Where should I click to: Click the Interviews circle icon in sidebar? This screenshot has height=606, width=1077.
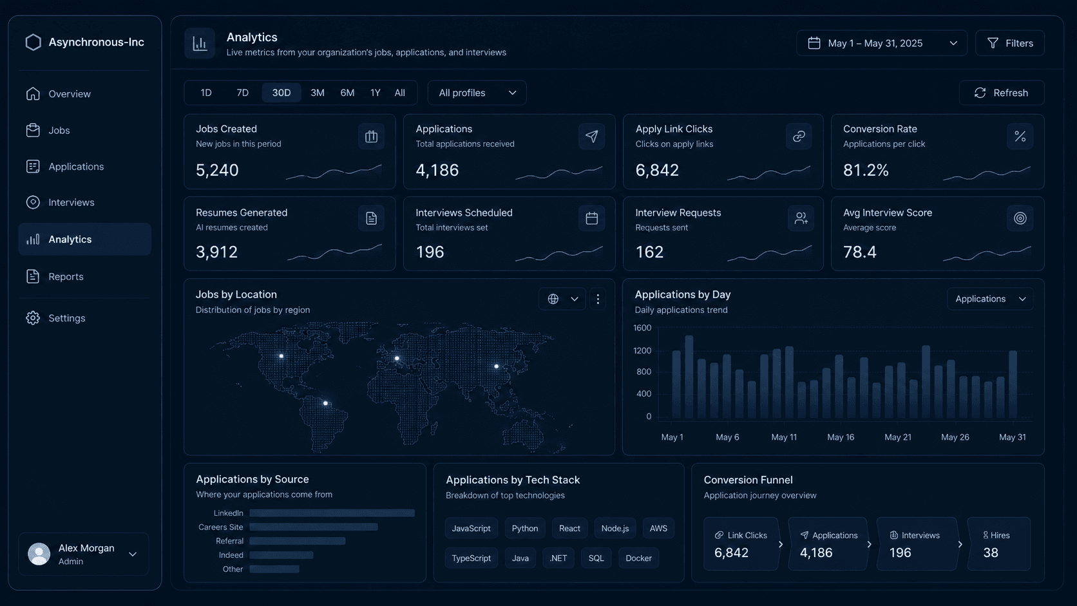pyautogui.click(x=33, y=202)
